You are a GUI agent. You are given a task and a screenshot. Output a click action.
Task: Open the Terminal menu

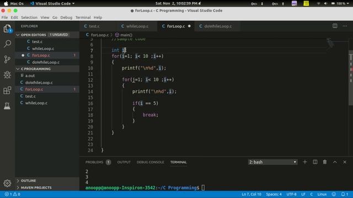click(83, 18)
